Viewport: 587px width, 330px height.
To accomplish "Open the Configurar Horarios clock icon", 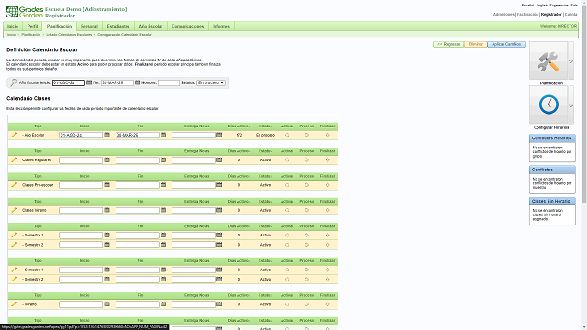I will [x=548, y=104].
